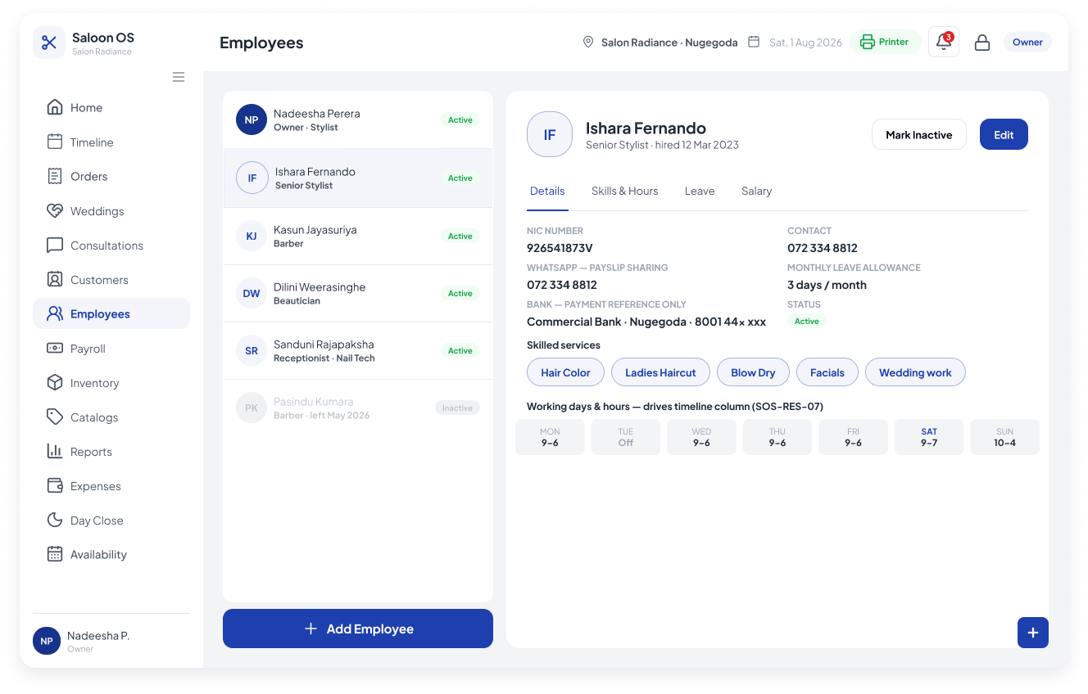
Task: Open the Leave tab
Action: (700, 191)
